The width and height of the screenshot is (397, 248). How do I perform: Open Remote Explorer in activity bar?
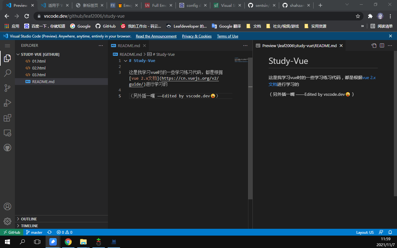point(7,133)
